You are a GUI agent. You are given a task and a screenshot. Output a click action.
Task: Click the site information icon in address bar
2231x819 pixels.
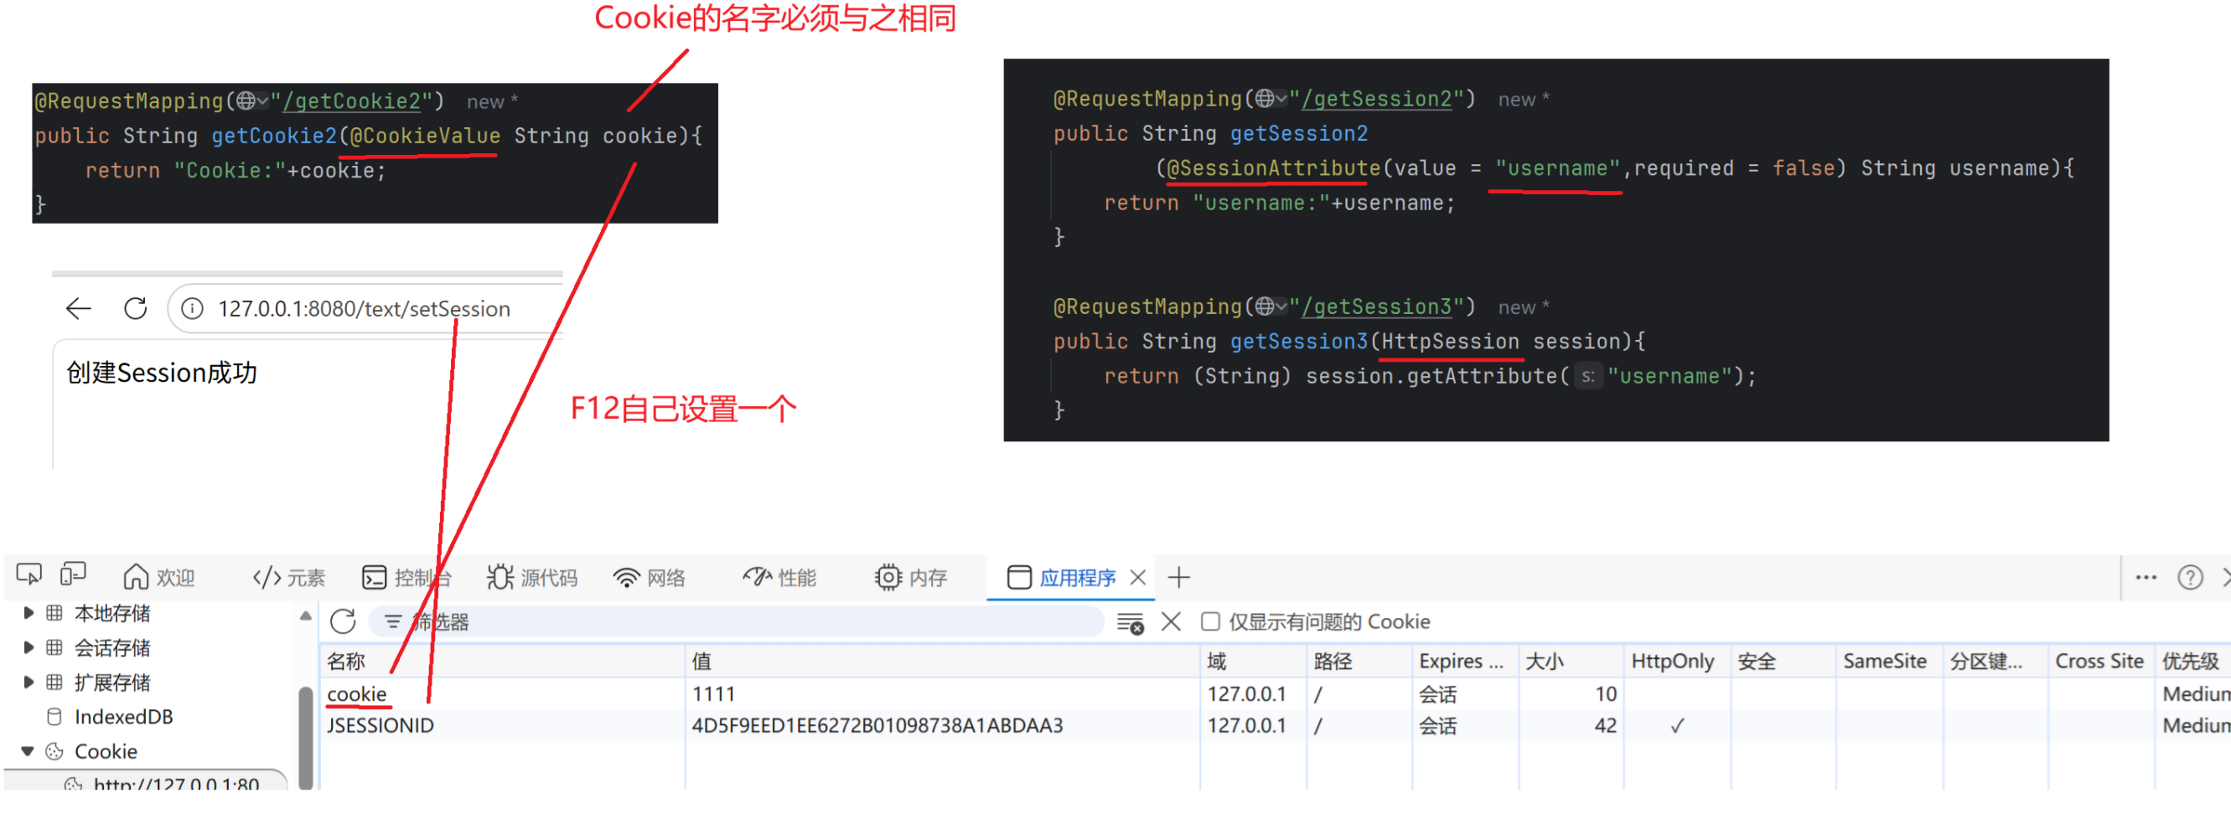(x=192, y=308)
